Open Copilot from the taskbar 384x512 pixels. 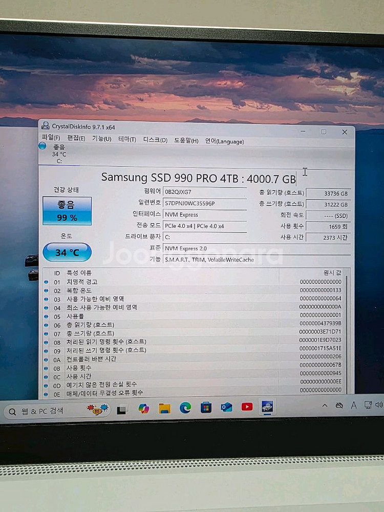[x=143, y=409]
